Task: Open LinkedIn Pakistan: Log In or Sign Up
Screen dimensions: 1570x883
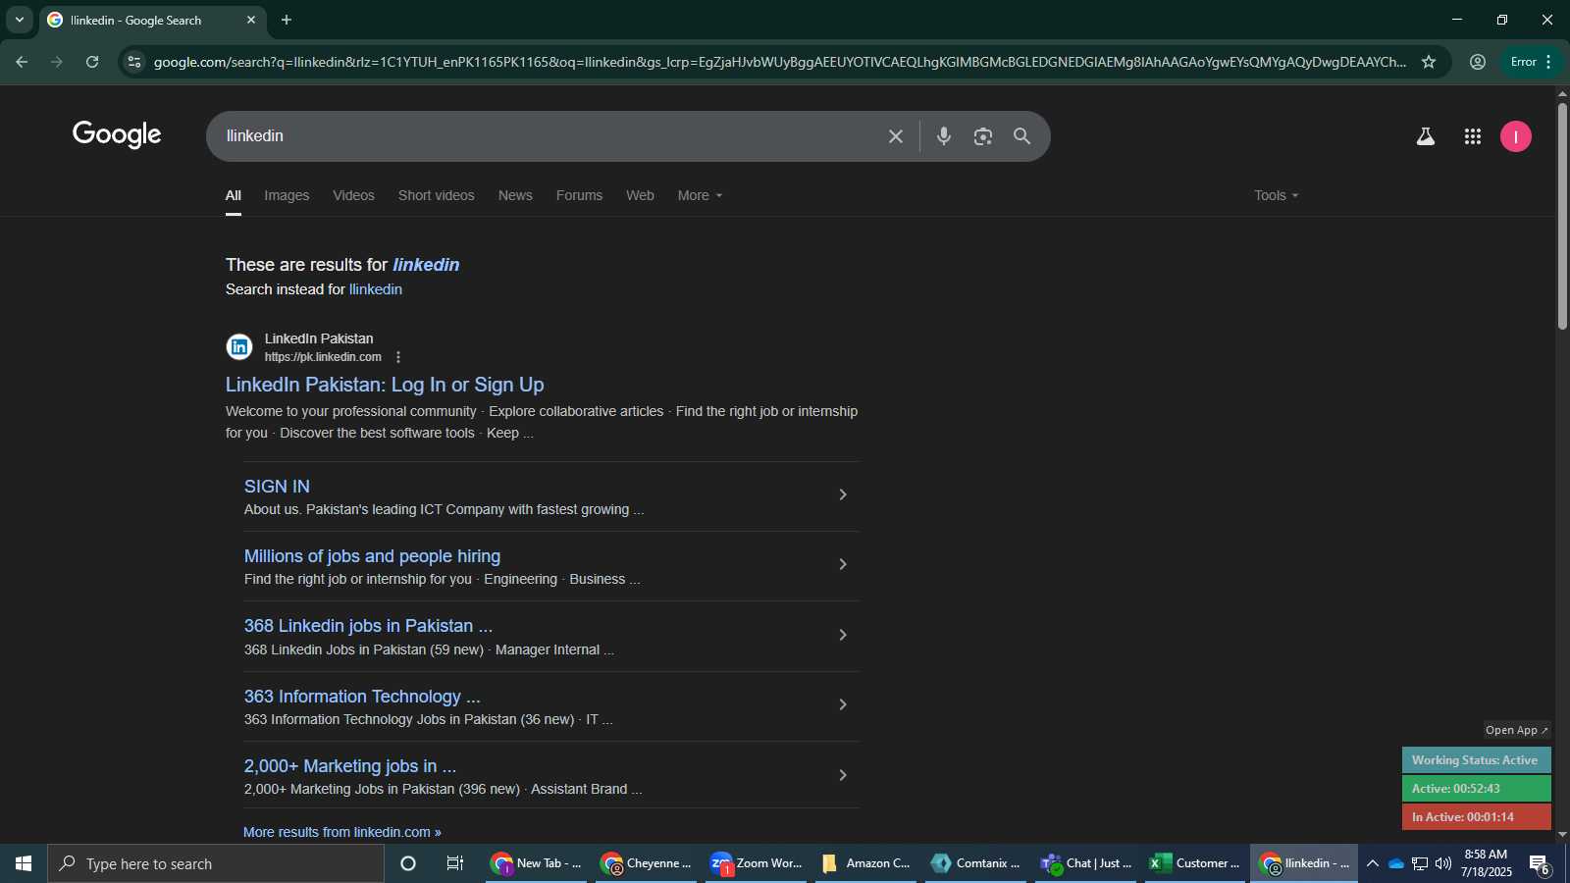Action: click(x=385, y=385)
